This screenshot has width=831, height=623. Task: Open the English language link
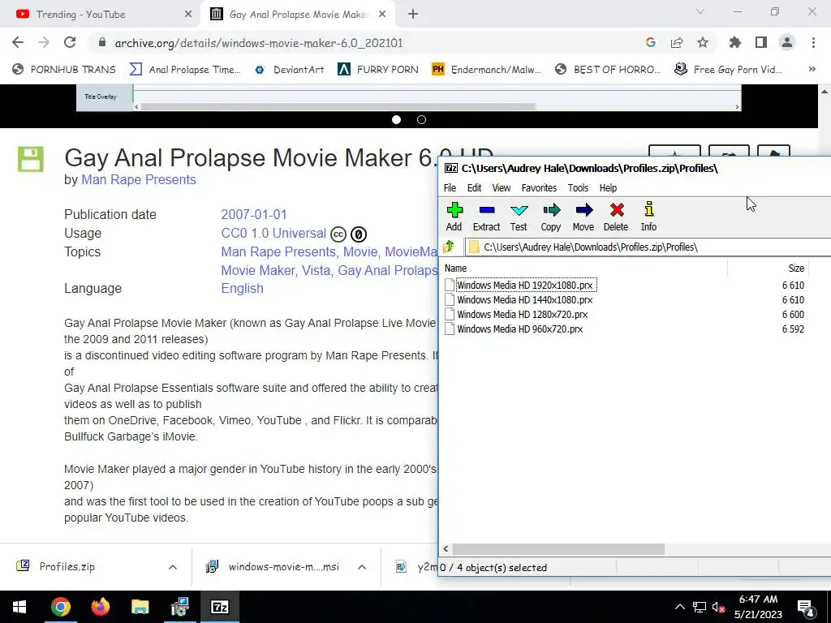(242, 288)
